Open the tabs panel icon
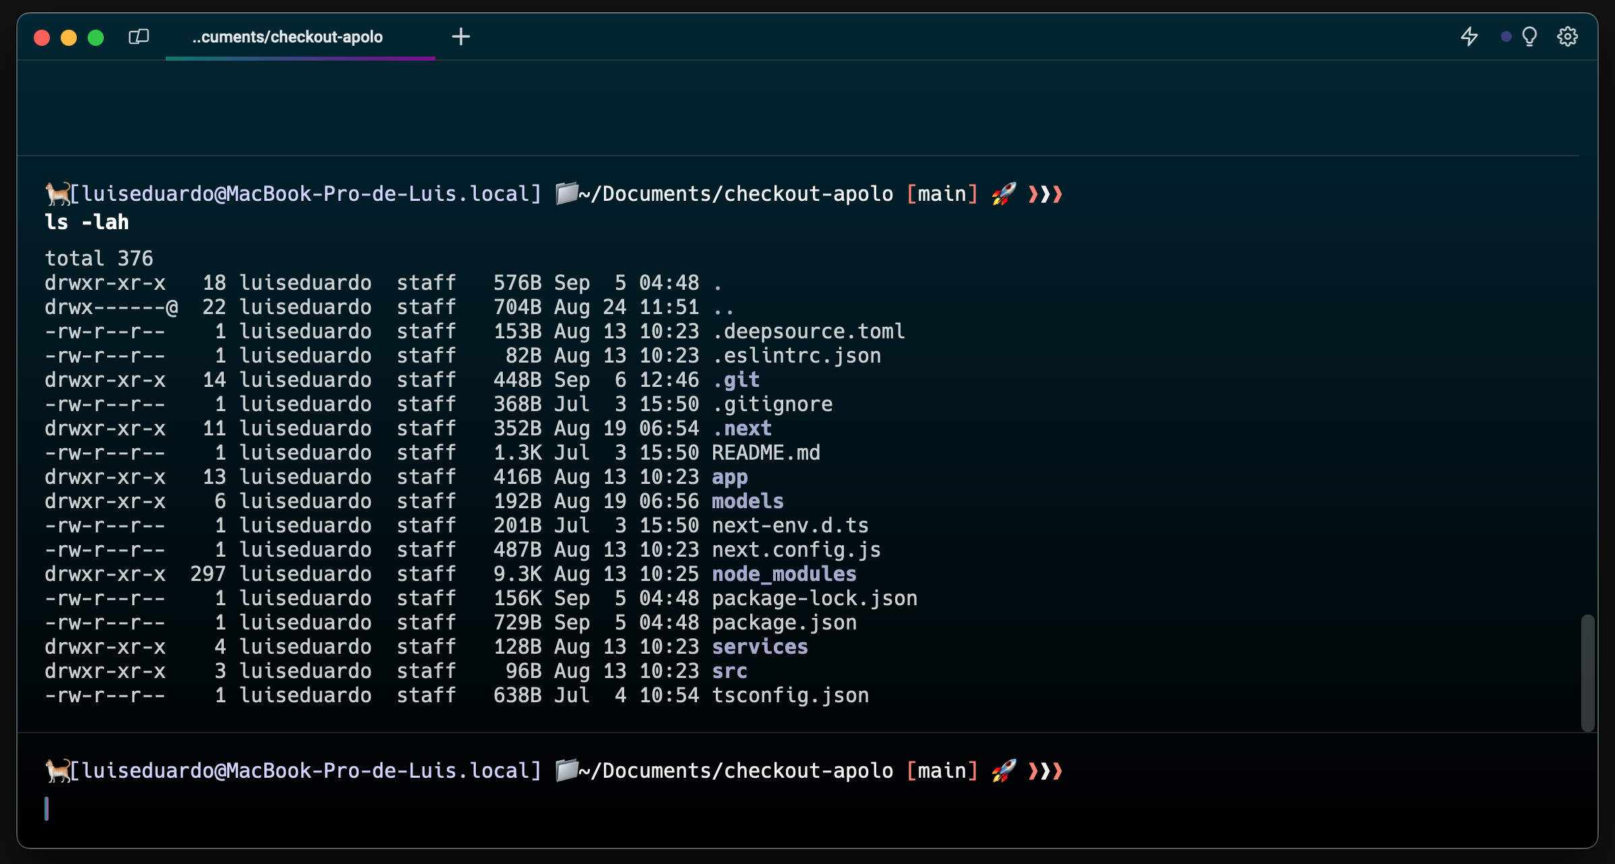This screenshot has height=864, width=1615. (x=139, y=36)
